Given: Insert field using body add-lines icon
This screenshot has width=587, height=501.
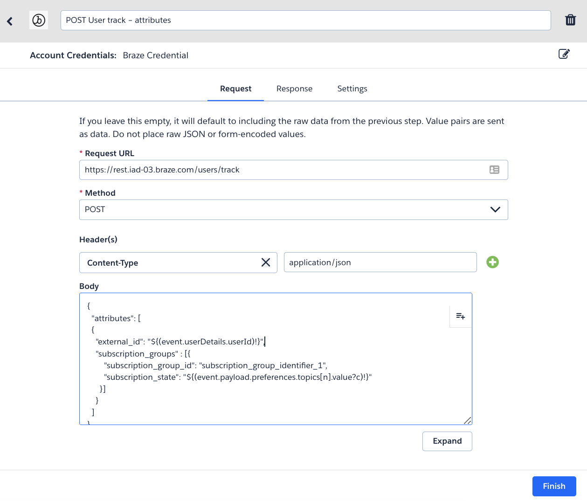Looking at the screenshot, I should [461, 316].
